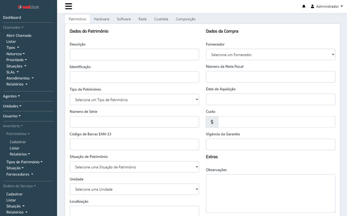Click the dollar sign Custo addon
This screenshot has height=216, width=347.
(212, 122)
